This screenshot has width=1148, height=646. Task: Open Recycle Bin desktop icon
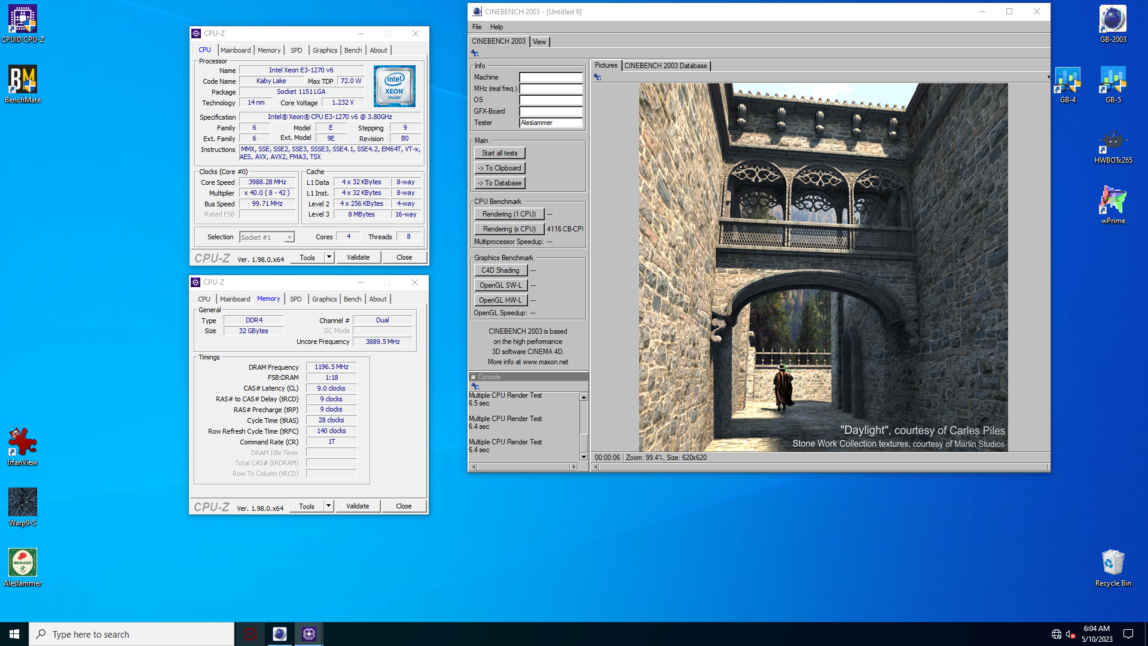(1113, 568)
